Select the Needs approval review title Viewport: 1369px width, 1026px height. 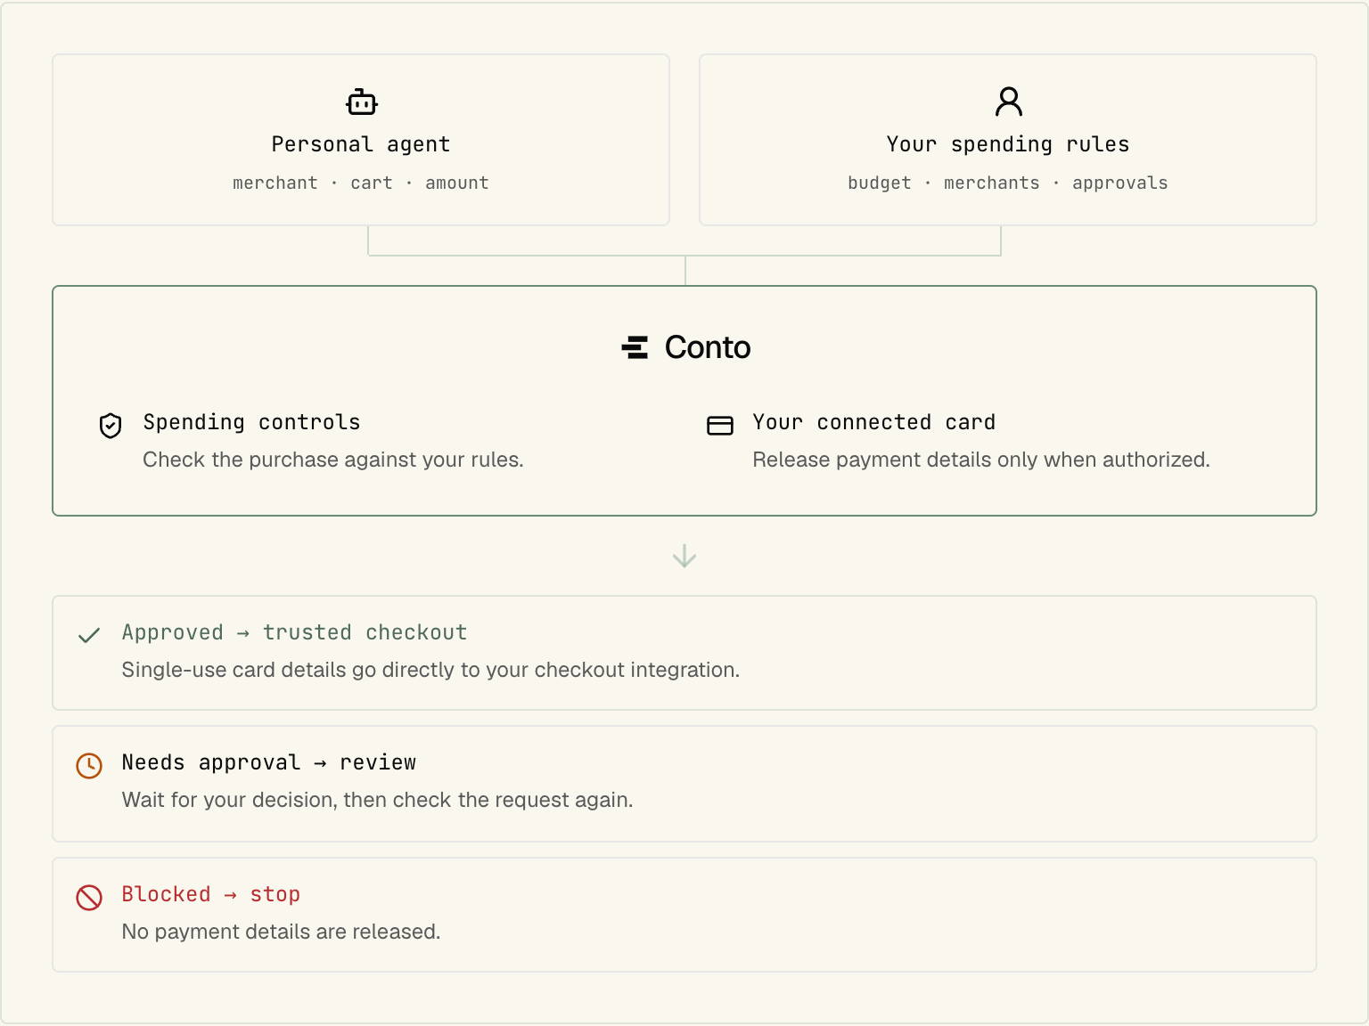268,762
